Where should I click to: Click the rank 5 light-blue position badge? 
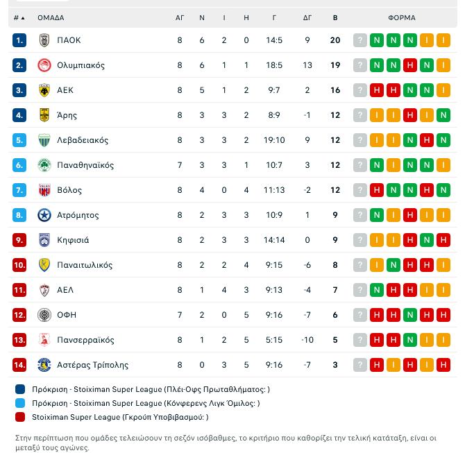[19, 140]
